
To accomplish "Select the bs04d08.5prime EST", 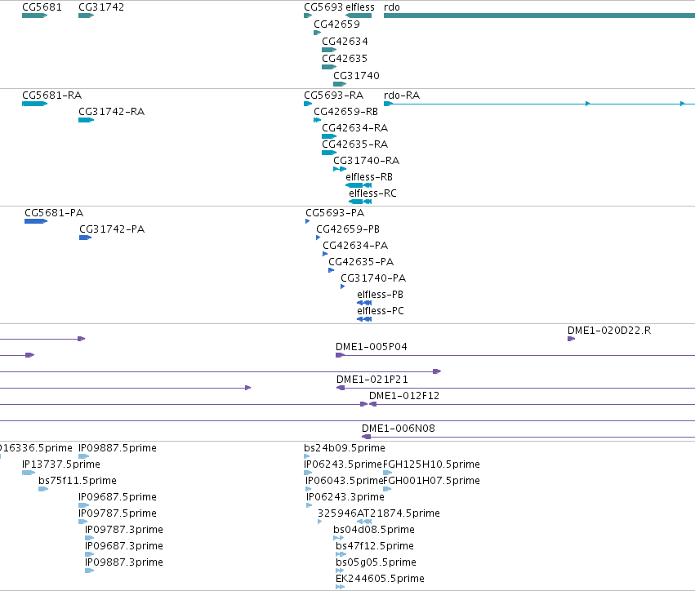I will click(x=339, y=538).
